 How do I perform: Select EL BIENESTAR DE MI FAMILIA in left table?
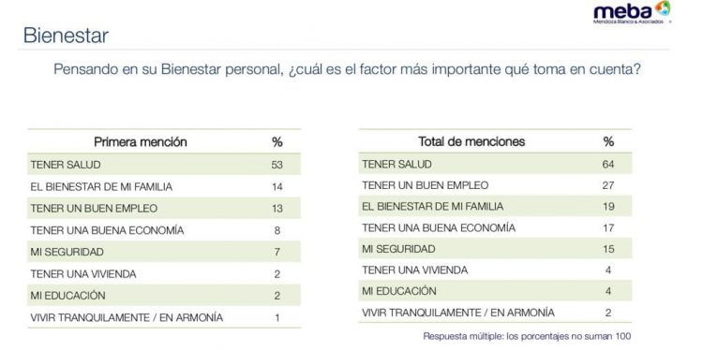(101, 186)
